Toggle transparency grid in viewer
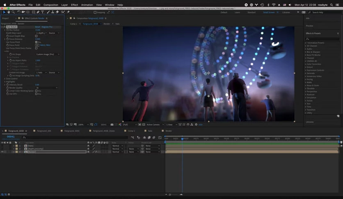Image resolution: width=343 pixels, height=199 pixels. click(x=144, y=125)
